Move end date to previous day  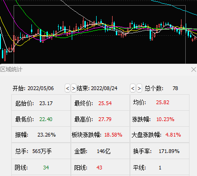coord(133,88)
